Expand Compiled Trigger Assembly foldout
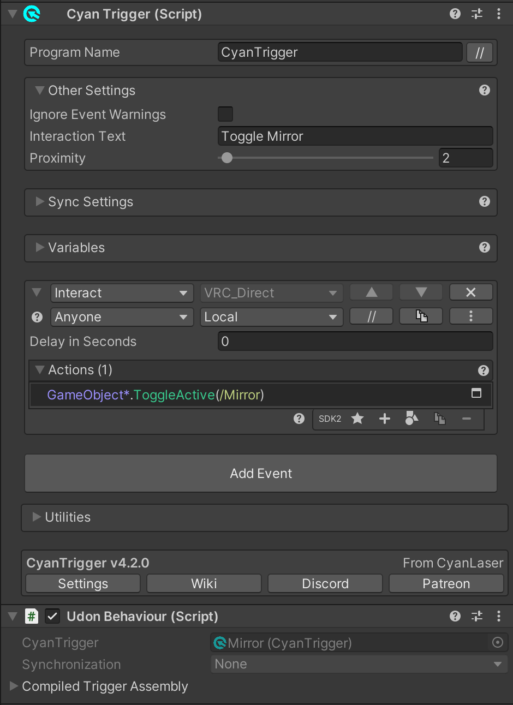The width and height of the screenshot is (513, 705). (x=14, y=686)
